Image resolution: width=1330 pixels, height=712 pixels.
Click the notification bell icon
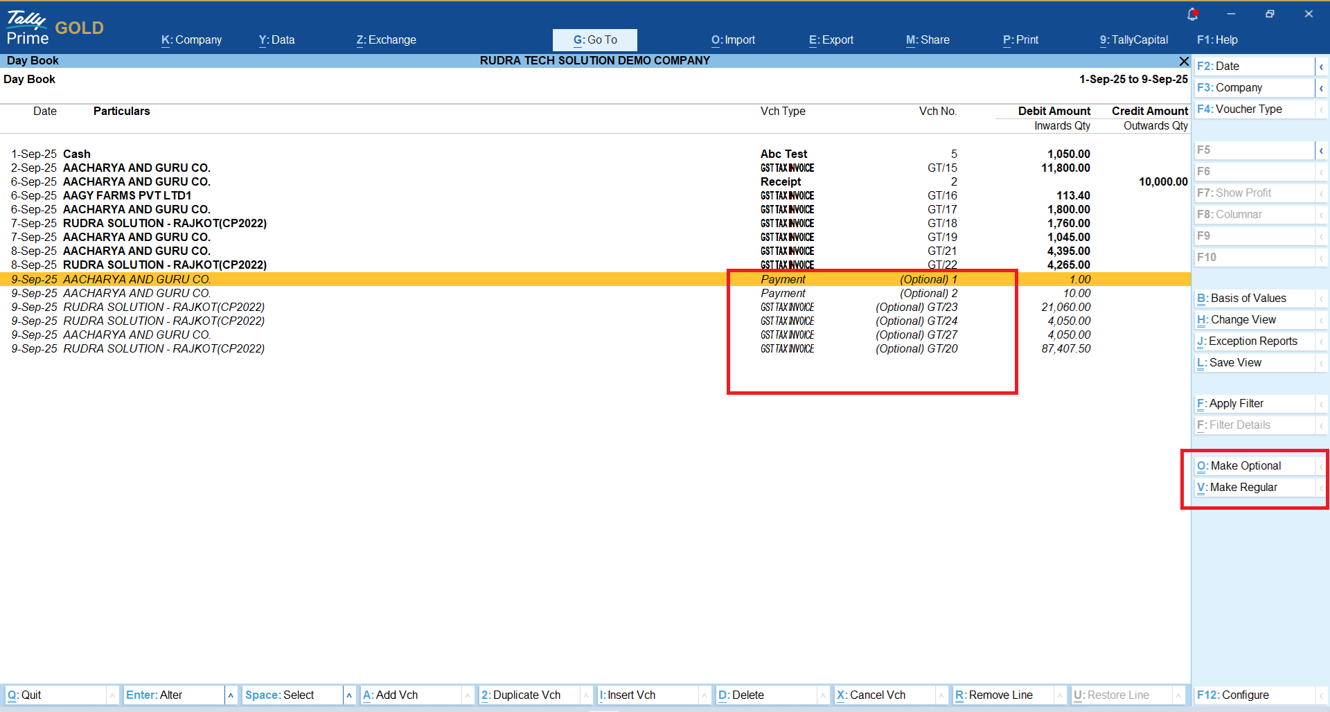click(1192, 14)
